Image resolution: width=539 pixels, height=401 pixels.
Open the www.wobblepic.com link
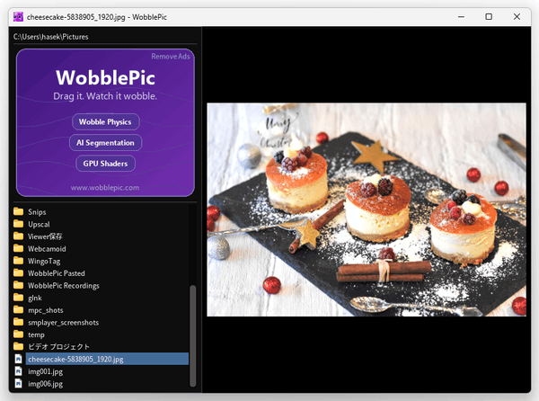(x=105, y=187)
